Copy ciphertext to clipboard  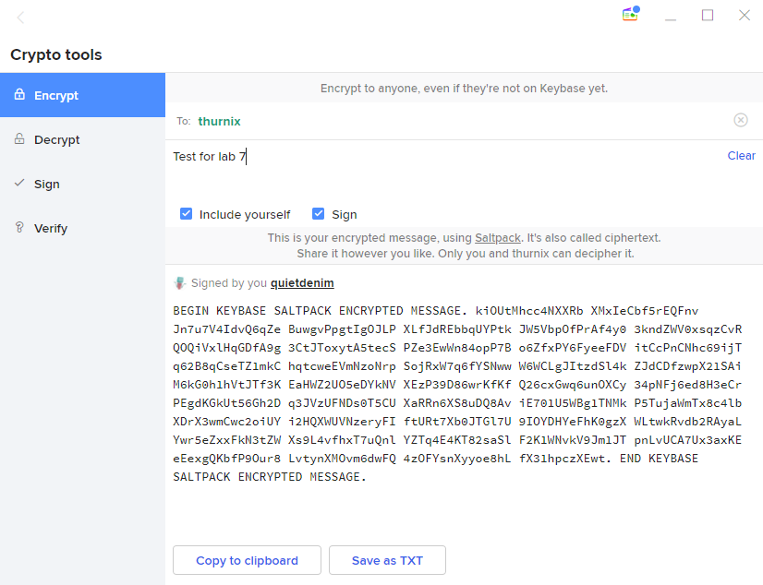tap(247, 560)
